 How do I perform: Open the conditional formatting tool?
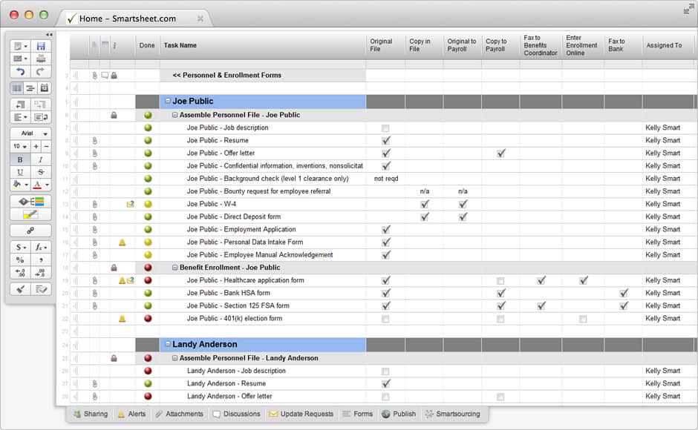pyautogui.click(x=30, y=202)
